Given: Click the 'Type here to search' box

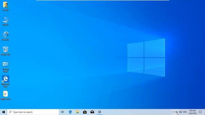Looking at the screenshot, I should click(x=33, y=112).
